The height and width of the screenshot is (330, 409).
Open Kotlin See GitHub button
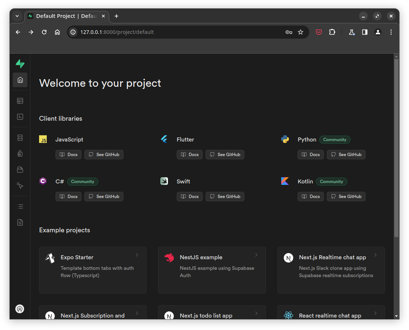(346, 197)
